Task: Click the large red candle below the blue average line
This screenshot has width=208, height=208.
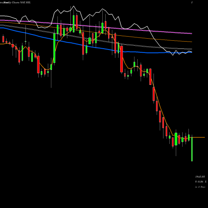Action: coord(121,59)
